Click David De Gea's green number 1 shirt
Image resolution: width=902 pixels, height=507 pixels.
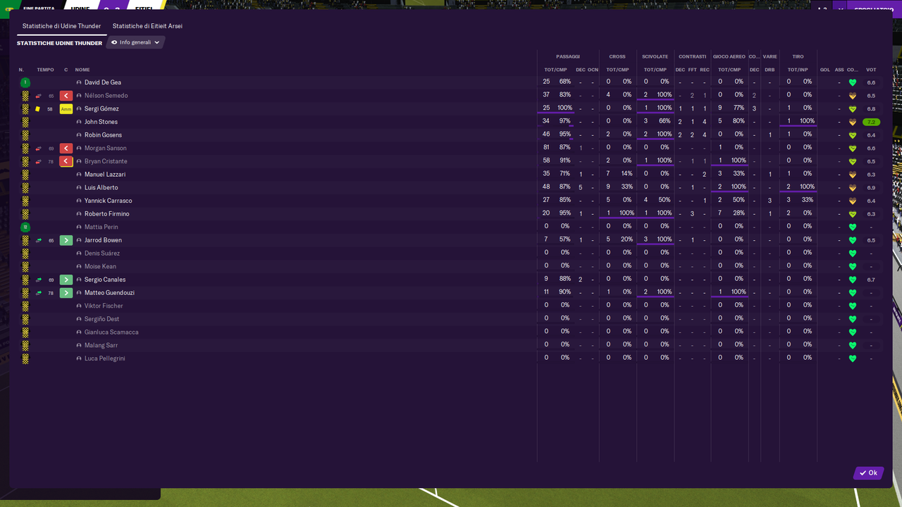coord(25,82)
